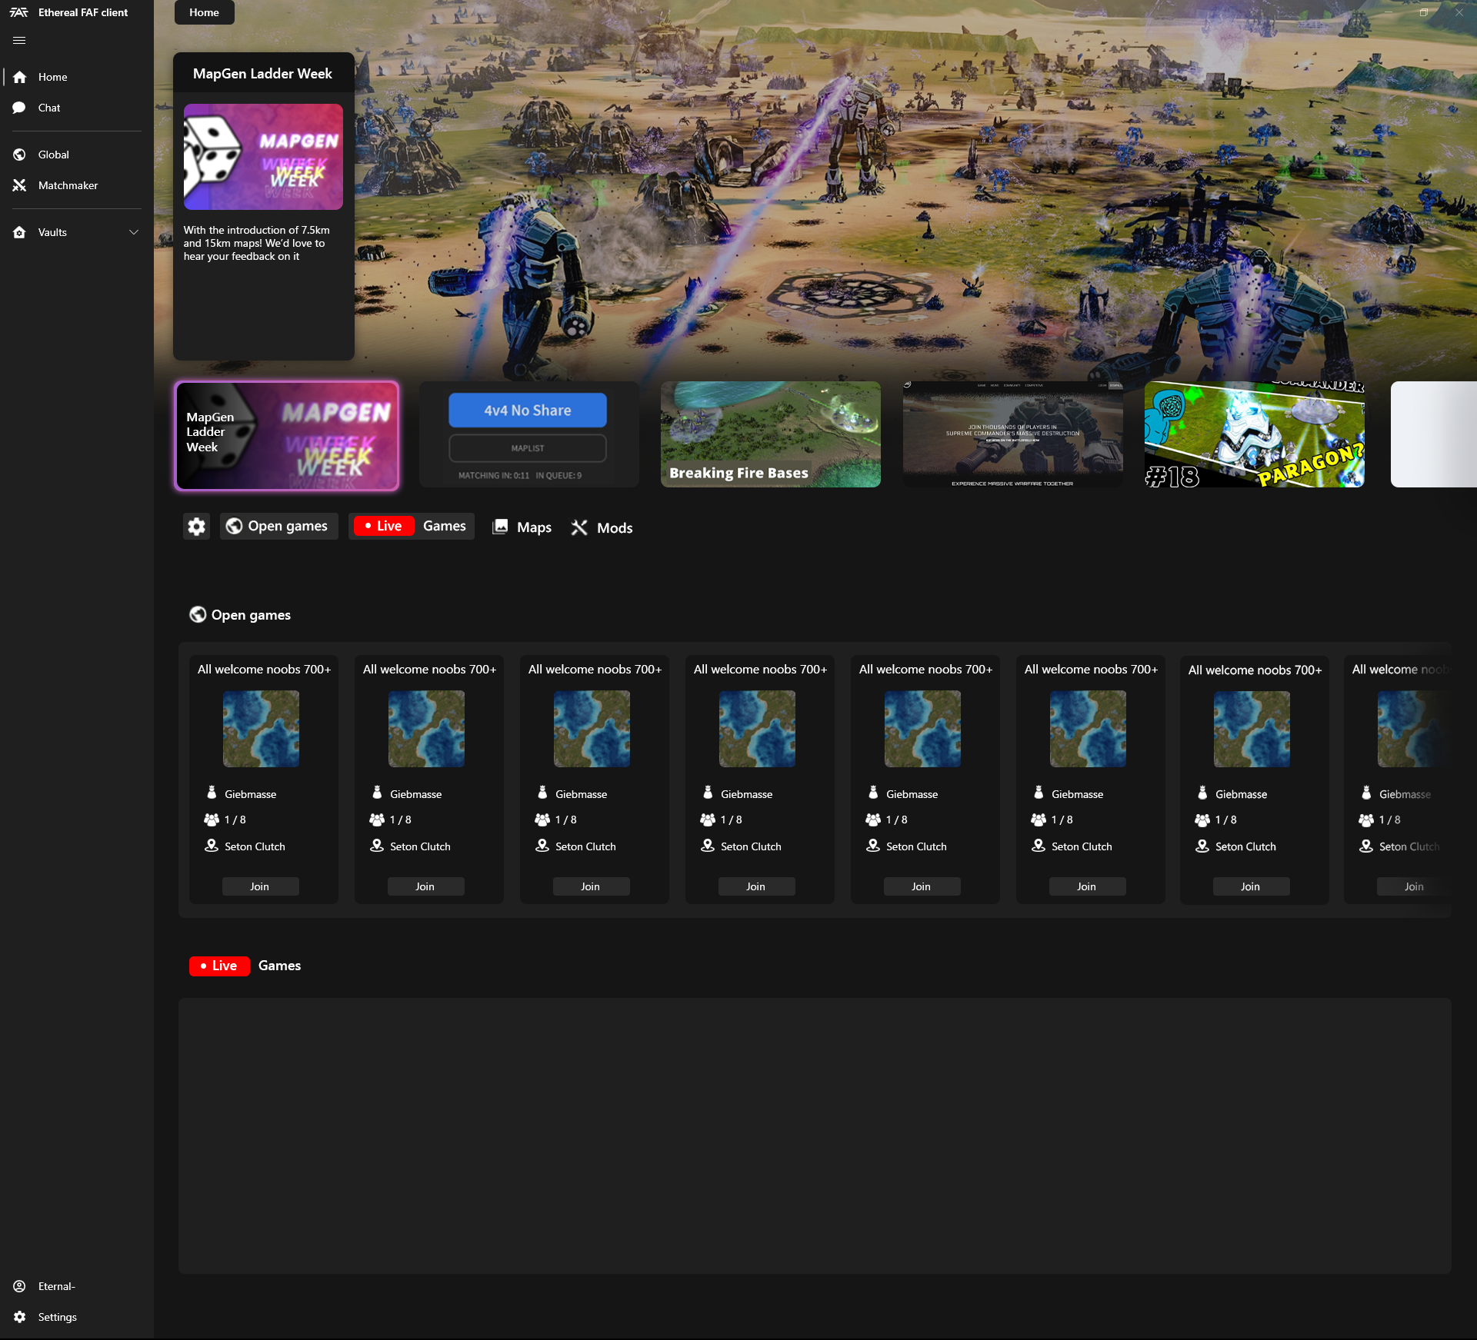Viewport: 1477px width, 1340px height.
Task: Open the Eternal- user profile
Action: [76, 1286]
